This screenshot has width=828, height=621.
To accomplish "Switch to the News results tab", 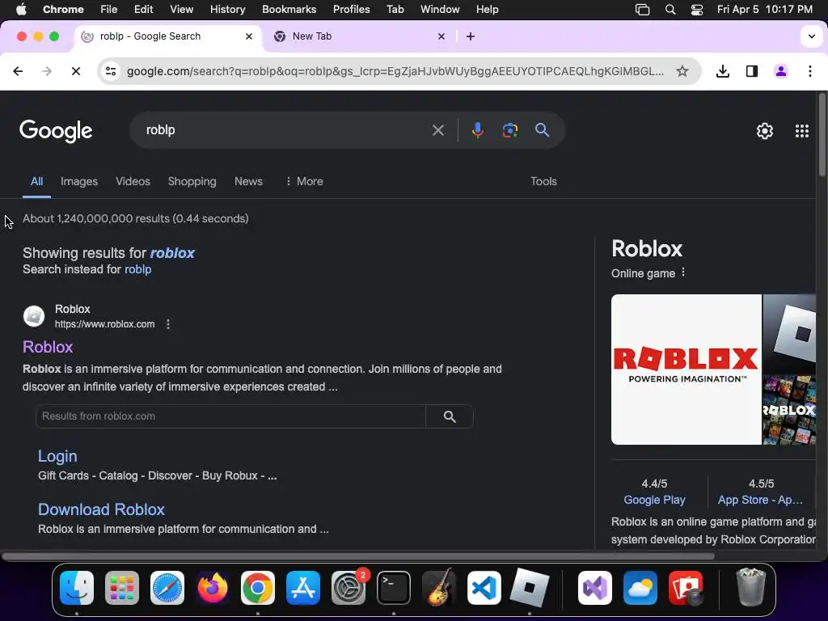I will tap(248, 181).
